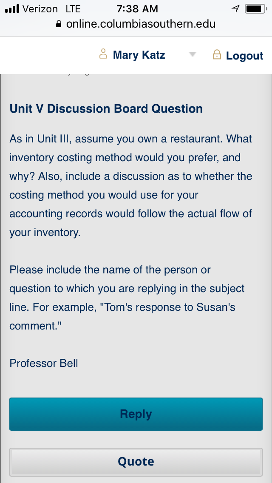Tap the "Tom's response to Susan's comment" example text
272x483 pixels.
tap(122, 316)
